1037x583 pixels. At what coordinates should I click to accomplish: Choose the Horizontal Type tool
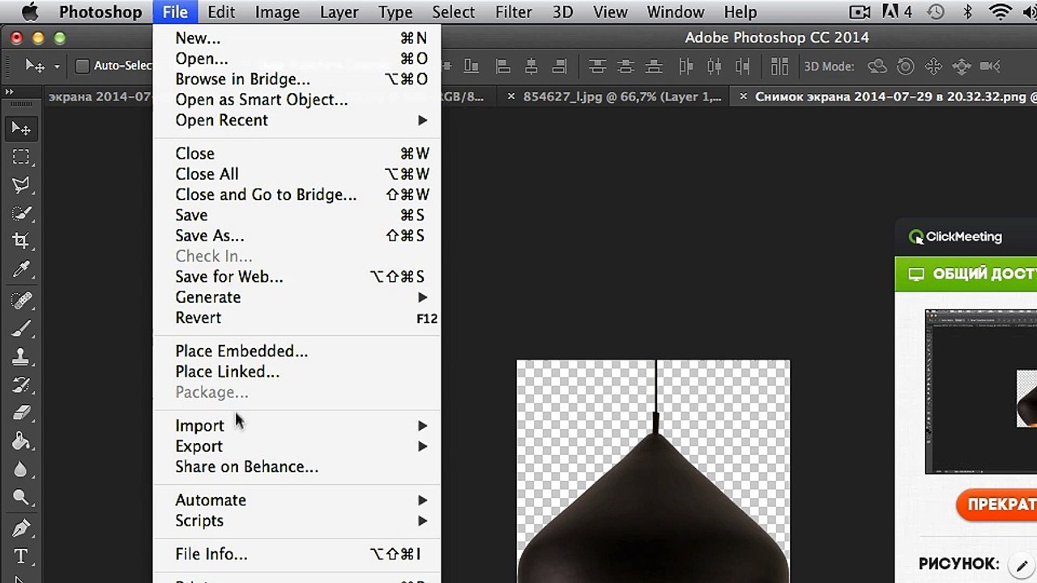point(21,557)
